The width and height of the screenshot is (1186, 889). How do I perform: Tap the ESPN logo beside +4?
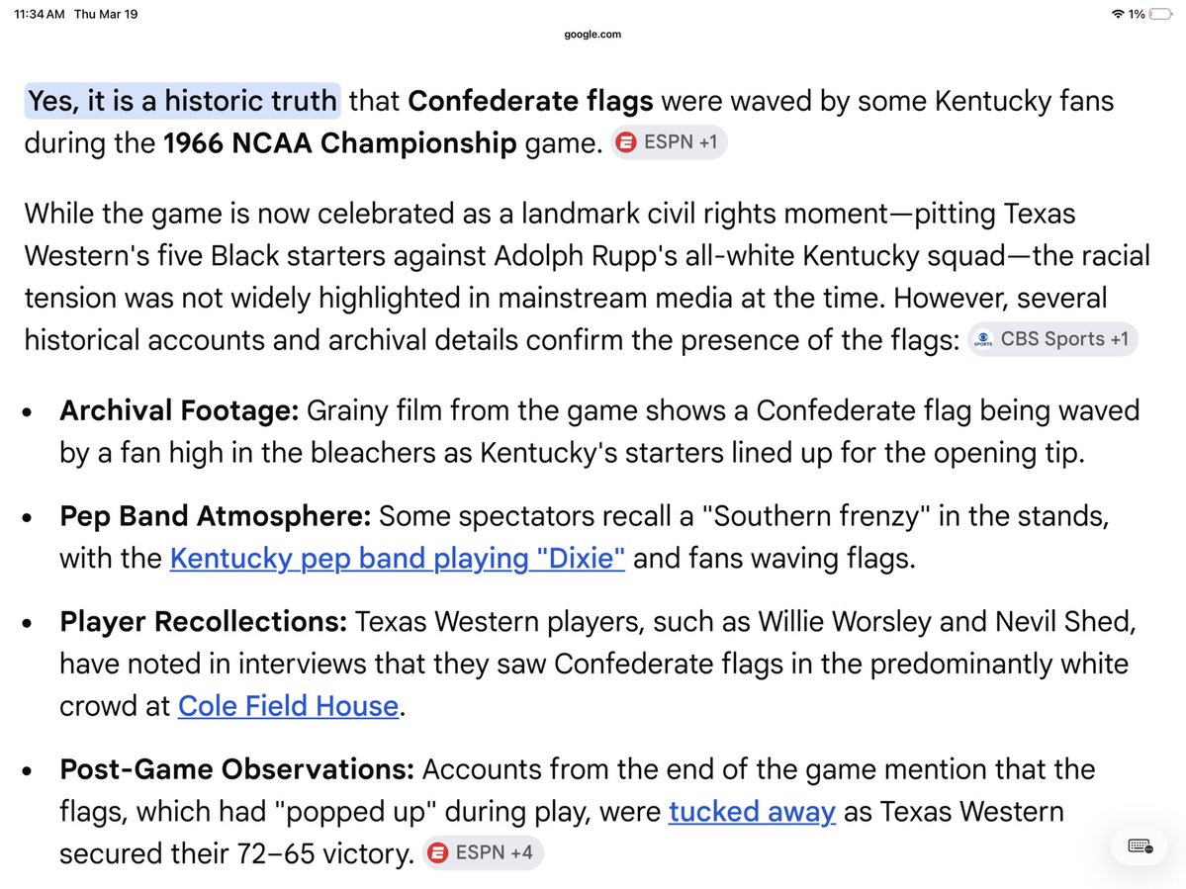pos(438,852)
